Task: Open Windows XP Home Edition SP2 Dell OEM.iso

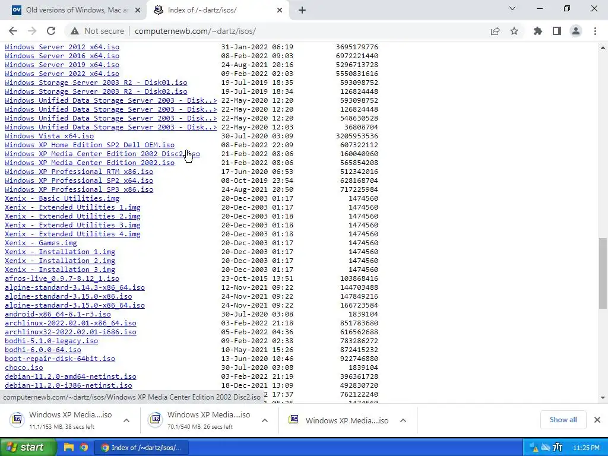Action: (90, 145)
